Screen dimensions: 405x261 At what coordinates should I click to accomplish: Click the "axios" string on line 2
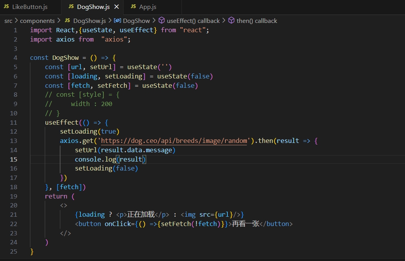click(x=114, y=40)
